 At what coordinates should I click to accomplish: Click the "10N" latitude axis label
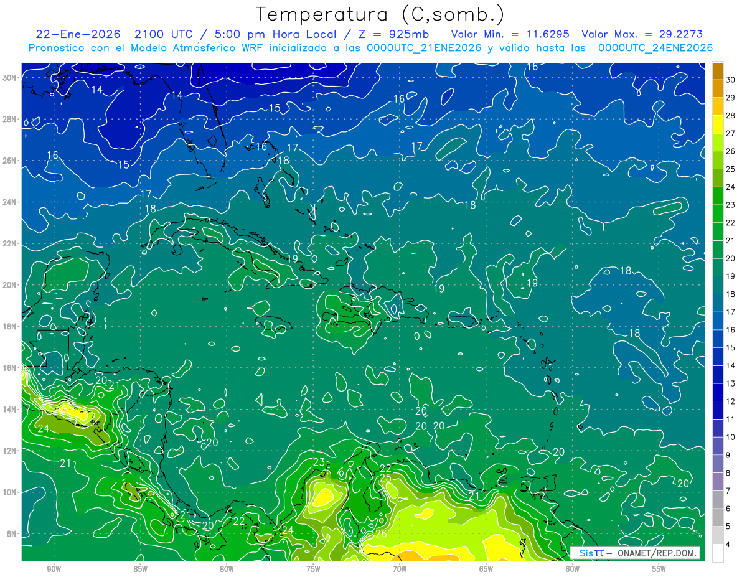(9, 492)
